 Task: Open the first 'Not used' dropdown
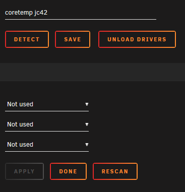(47, 104)
